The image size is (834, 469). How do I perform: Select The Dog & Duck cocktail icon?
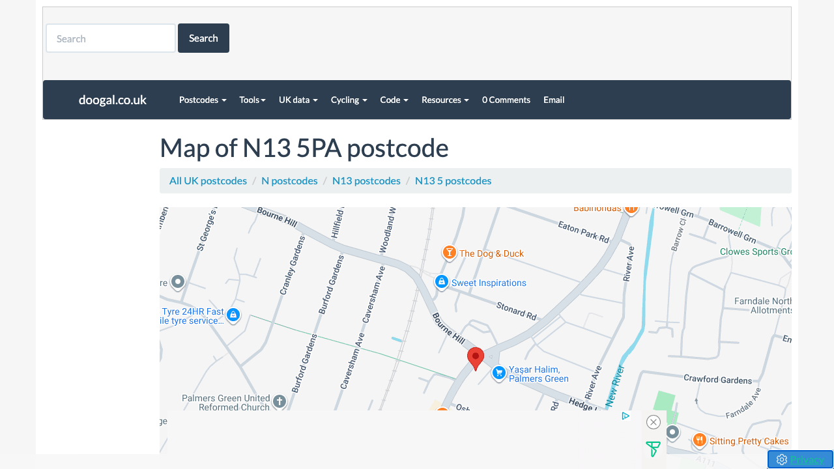449,253
